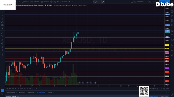174x97 pixels.
Task: Open indicator Templates menu
Action: 45,2
